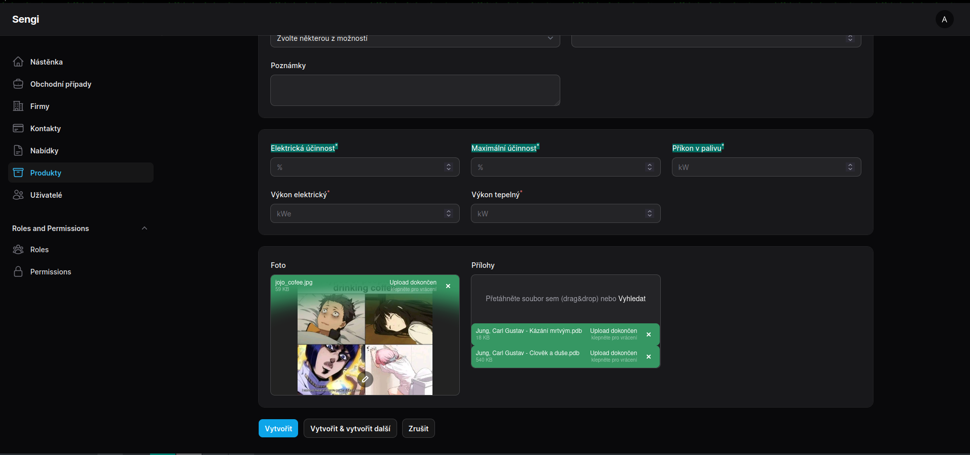This screenshot has width=970, height=455.
Task: Remove the Clověk a duše.pdb attachment
Action: 649,357
